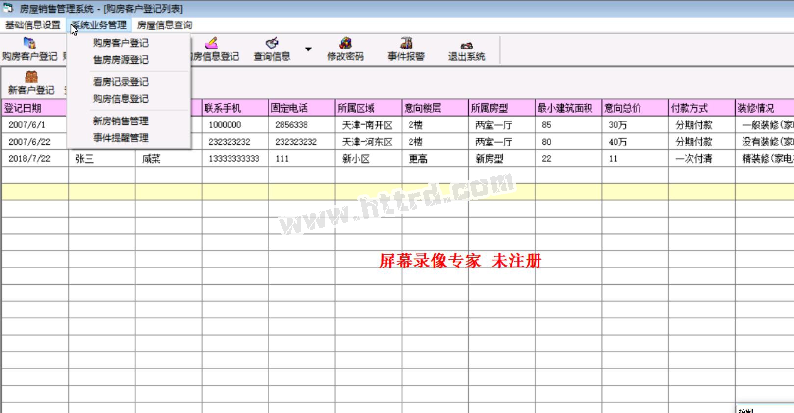The image size is (794, 413).
Task: Open the 房屋信息查询 menu
Action: [x=164, y=25]
